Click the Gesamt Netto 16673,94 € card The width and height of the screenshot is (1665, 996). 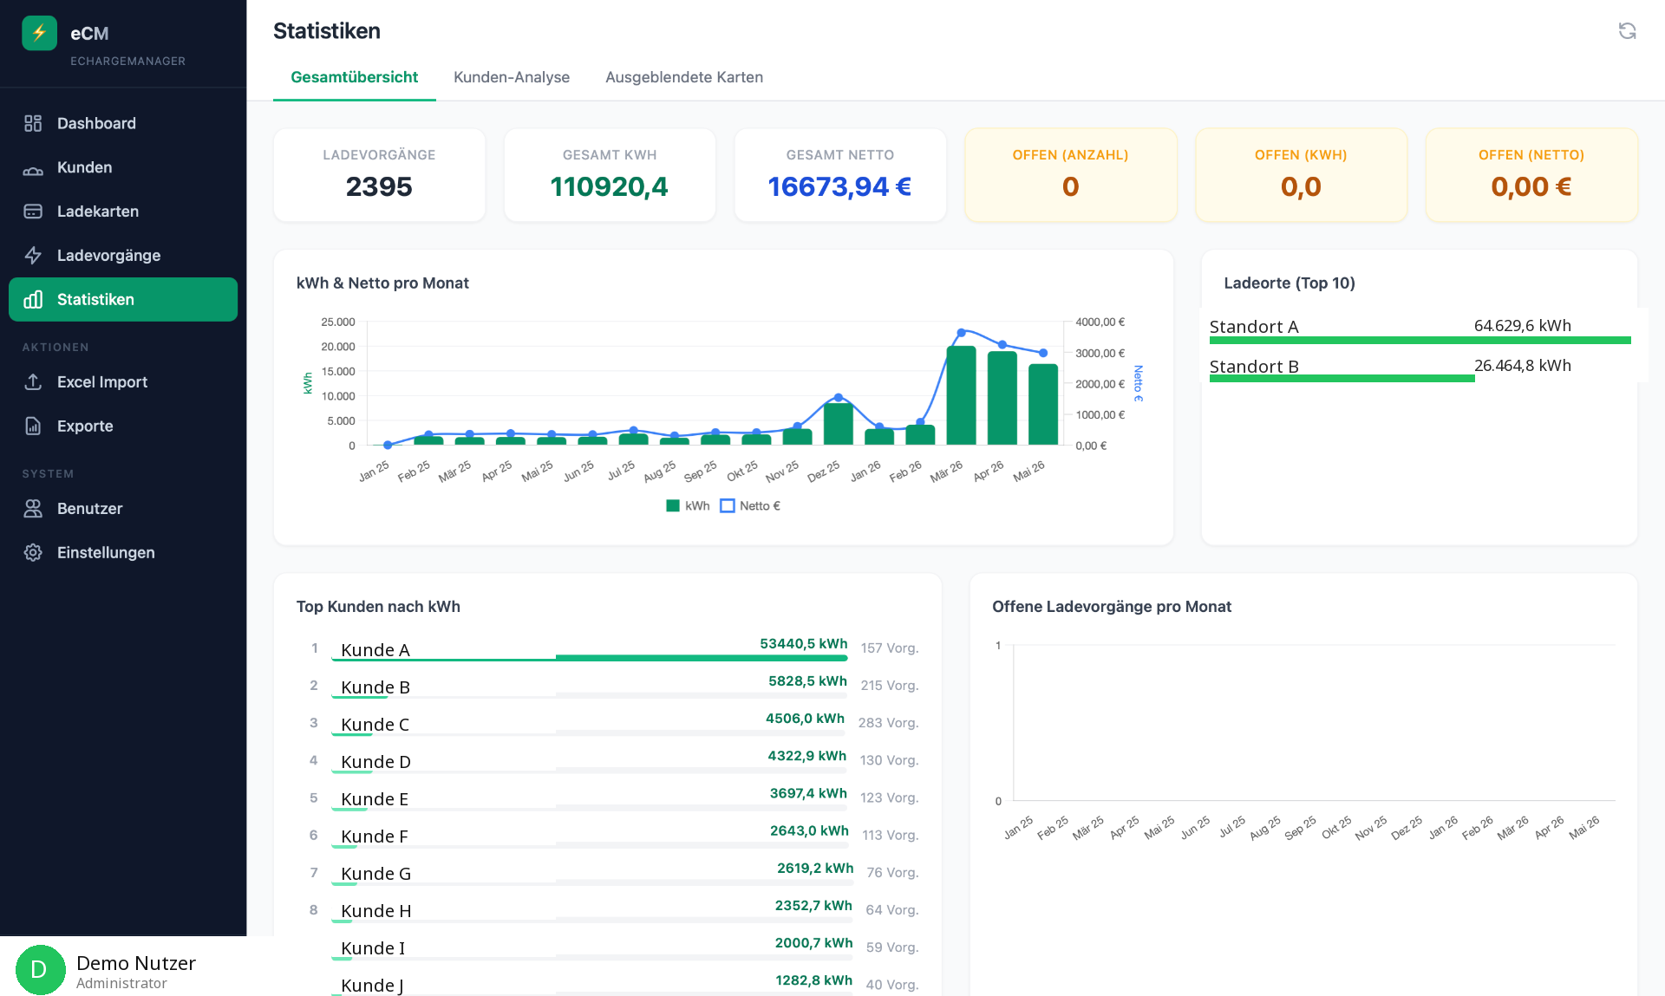(839, 175)
